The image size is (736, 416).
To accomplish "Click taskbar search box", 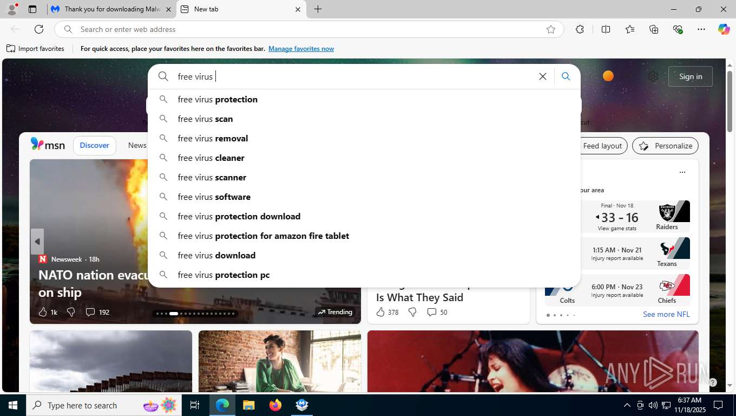I will click(x=103, y=405).
